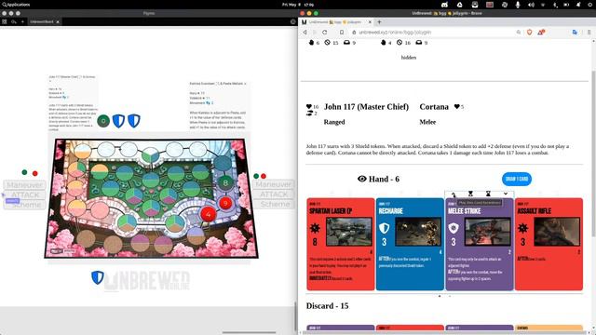
Task: Click the plus icon in the left window toolbar
Action: click(22, 21)
